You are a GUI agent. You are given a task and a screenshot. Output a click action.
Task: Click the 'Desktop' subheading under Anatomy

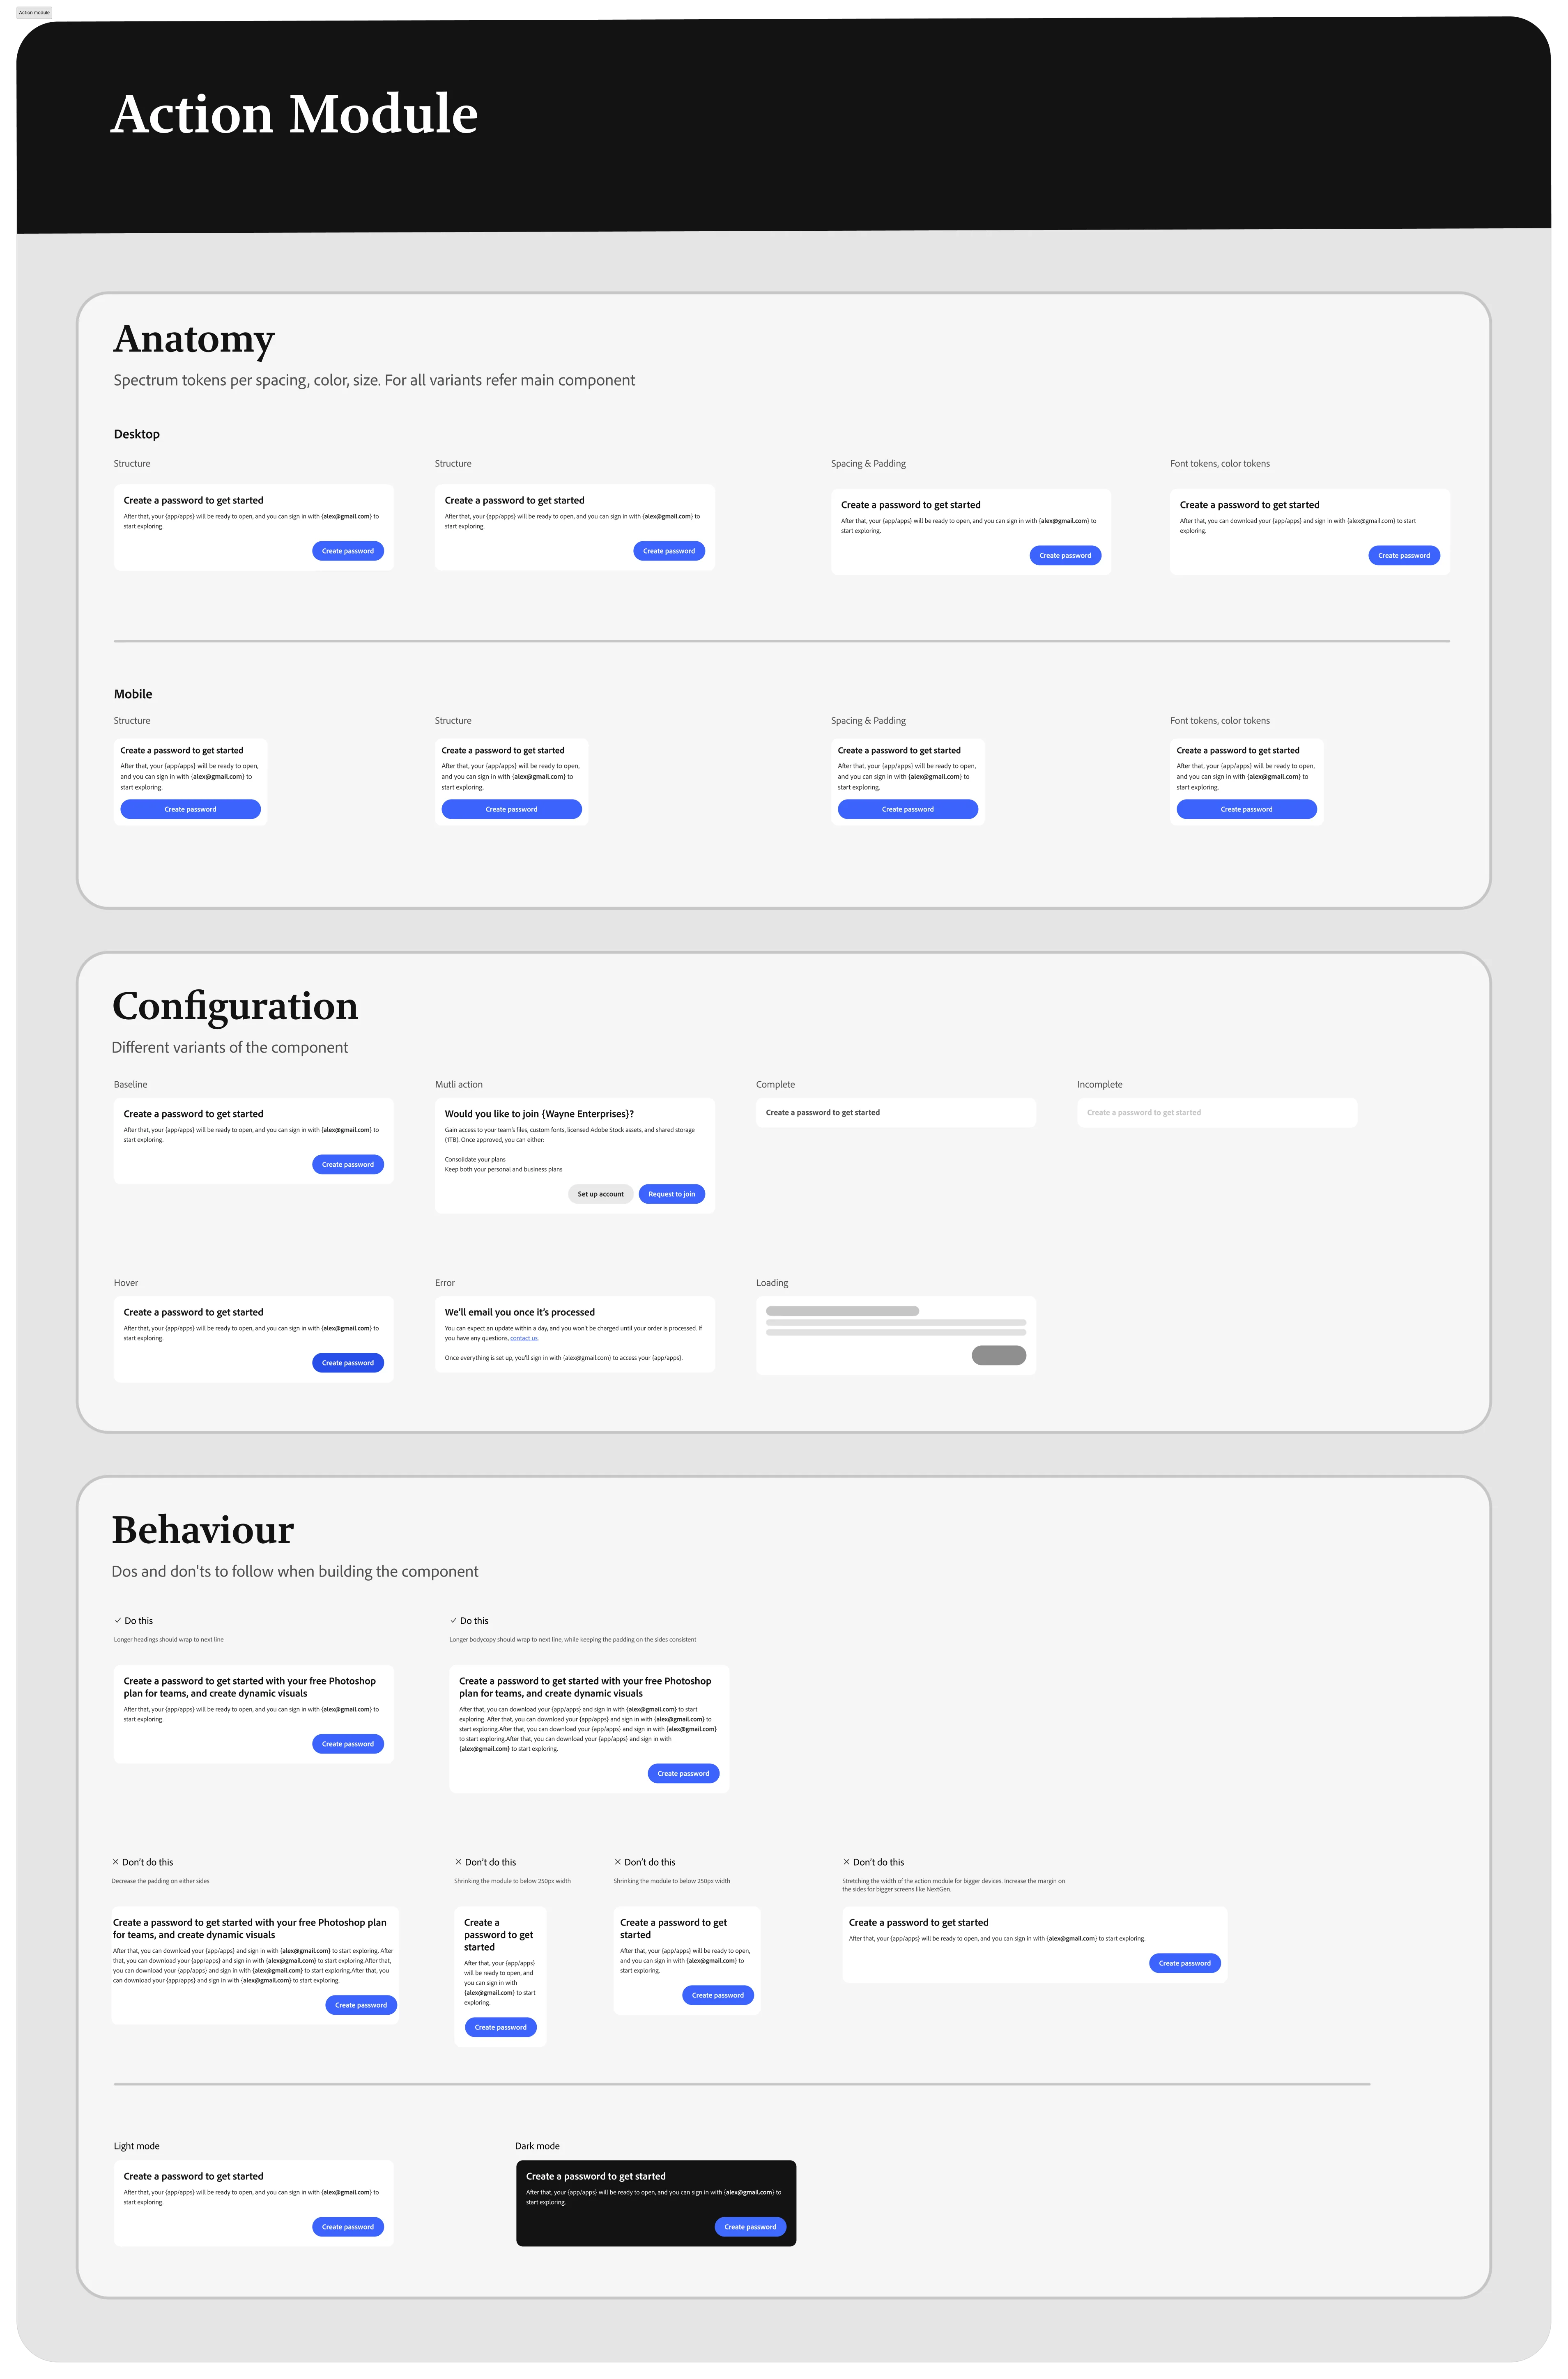pos(137,434)
